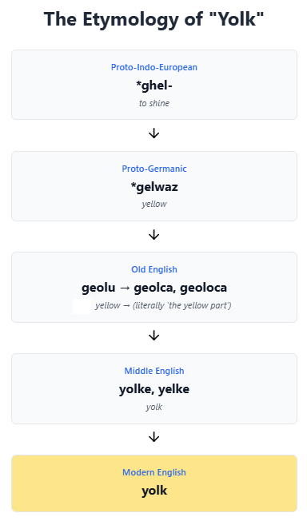Viewport: 307px width, 521px height.
Task: Select the *ghel- root word
Action: click(x=154, y=86)
